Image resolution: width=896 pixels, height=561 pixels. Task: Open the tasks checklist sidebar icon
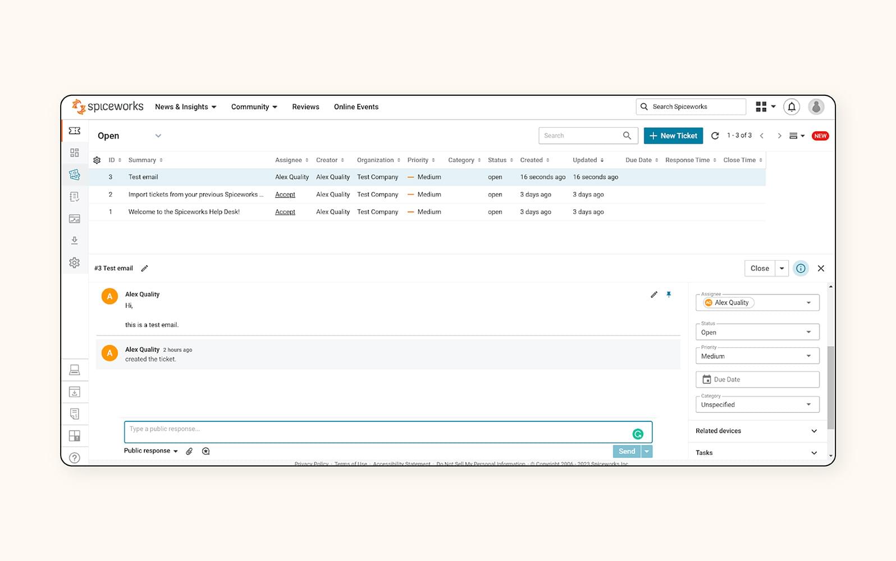coord(75,196)
